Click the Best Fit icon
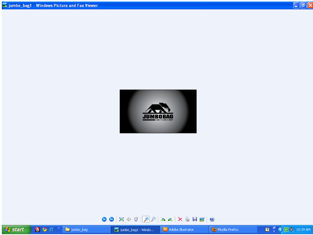The height and width of the screenshot is (235, 313). 121,219
